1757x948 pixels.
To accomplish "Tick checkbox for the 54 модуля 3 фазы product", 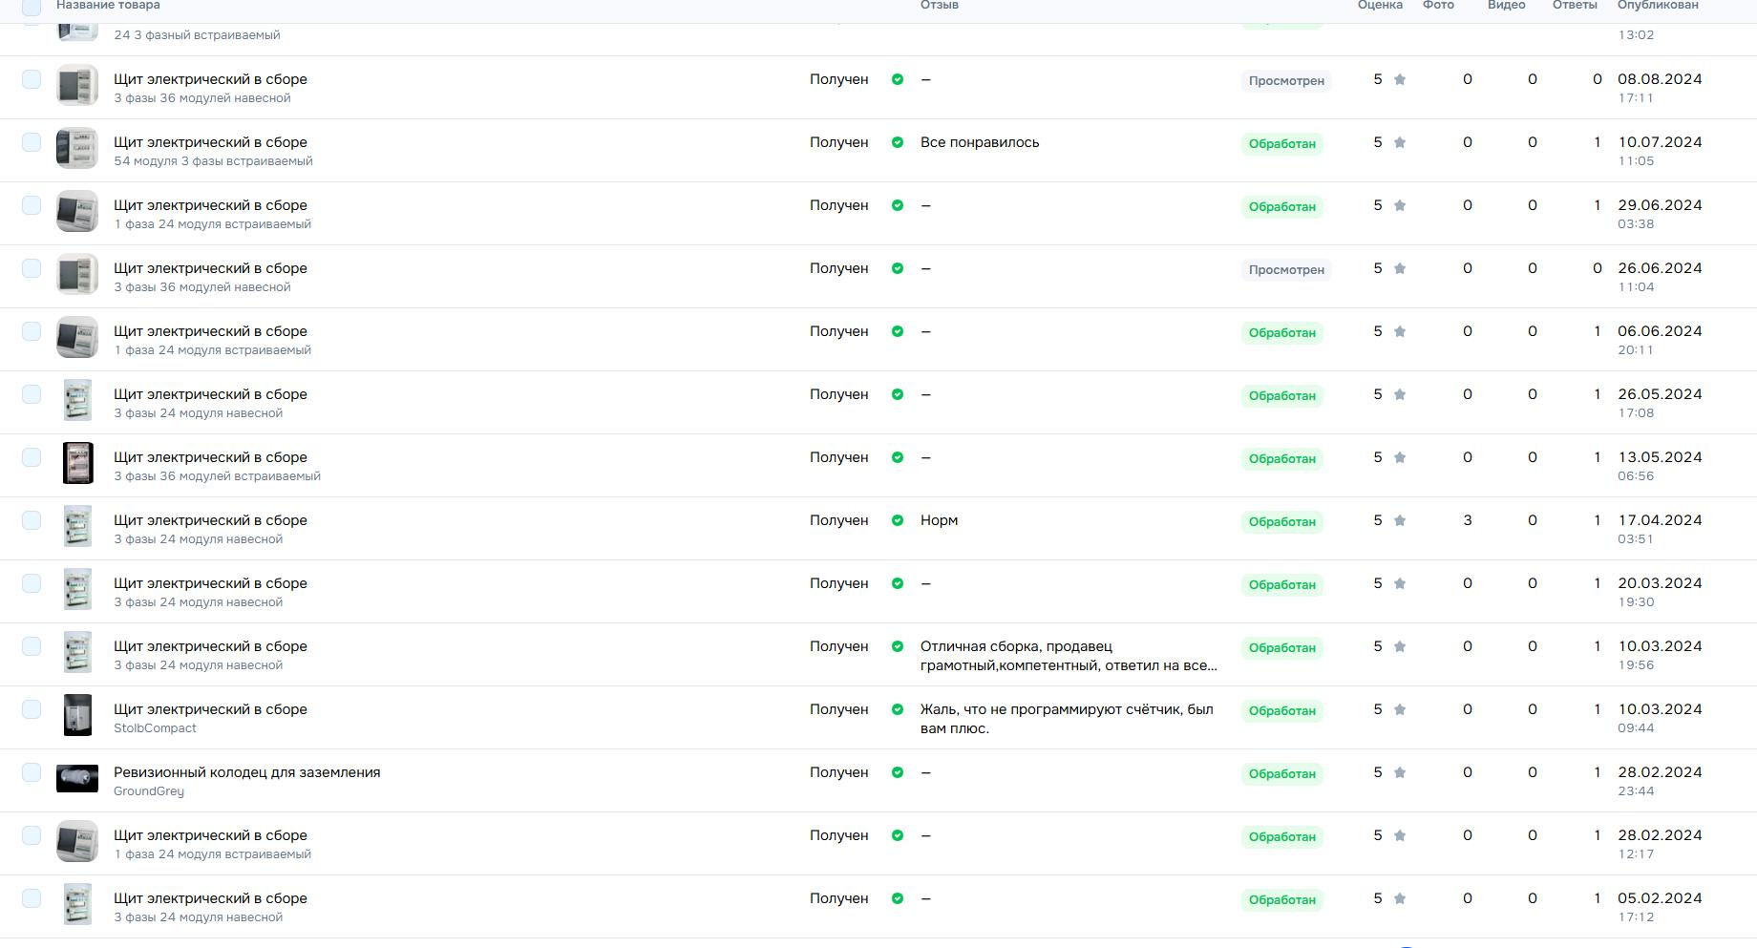I will point(32,142).
